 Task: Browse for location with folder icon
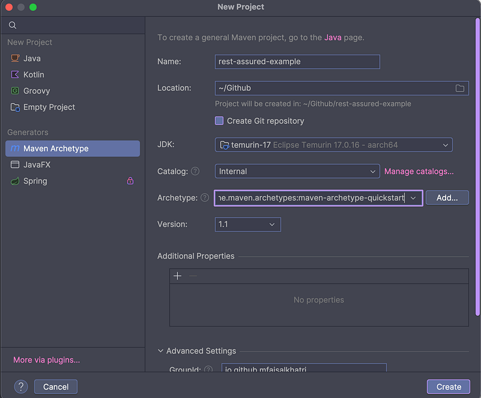click(459, 88)
